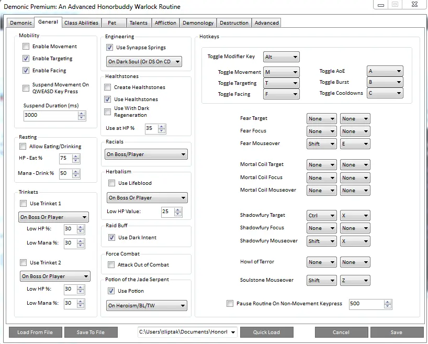Open Howl of Terror modifier dropdown
This screenshot has height=344, width=428.
(x=322, y=262)
